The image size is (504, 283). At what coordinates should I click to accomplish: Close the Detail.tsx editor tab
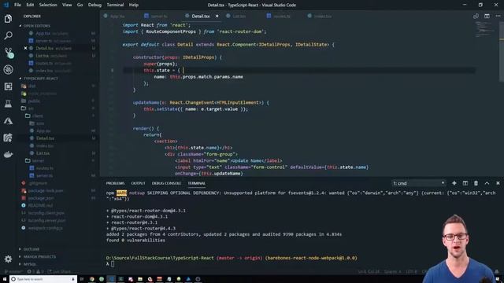(x=217, y=16)
